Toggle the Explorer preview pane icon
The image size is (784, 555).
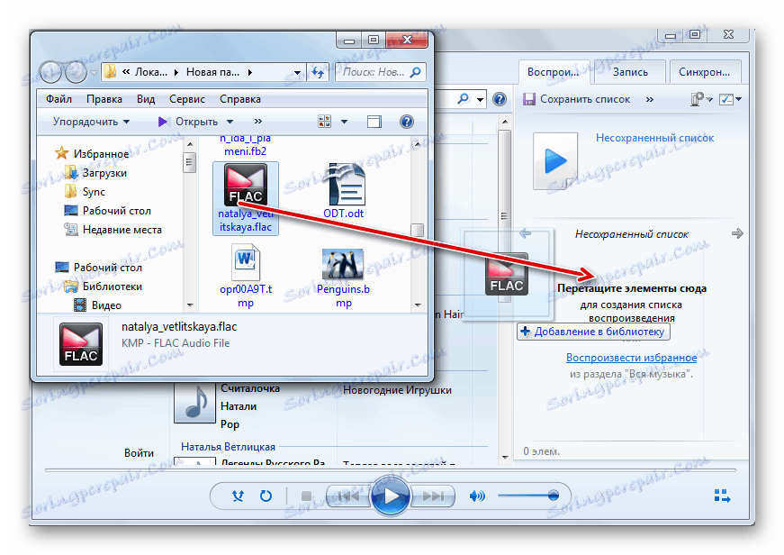coord(374,122)
